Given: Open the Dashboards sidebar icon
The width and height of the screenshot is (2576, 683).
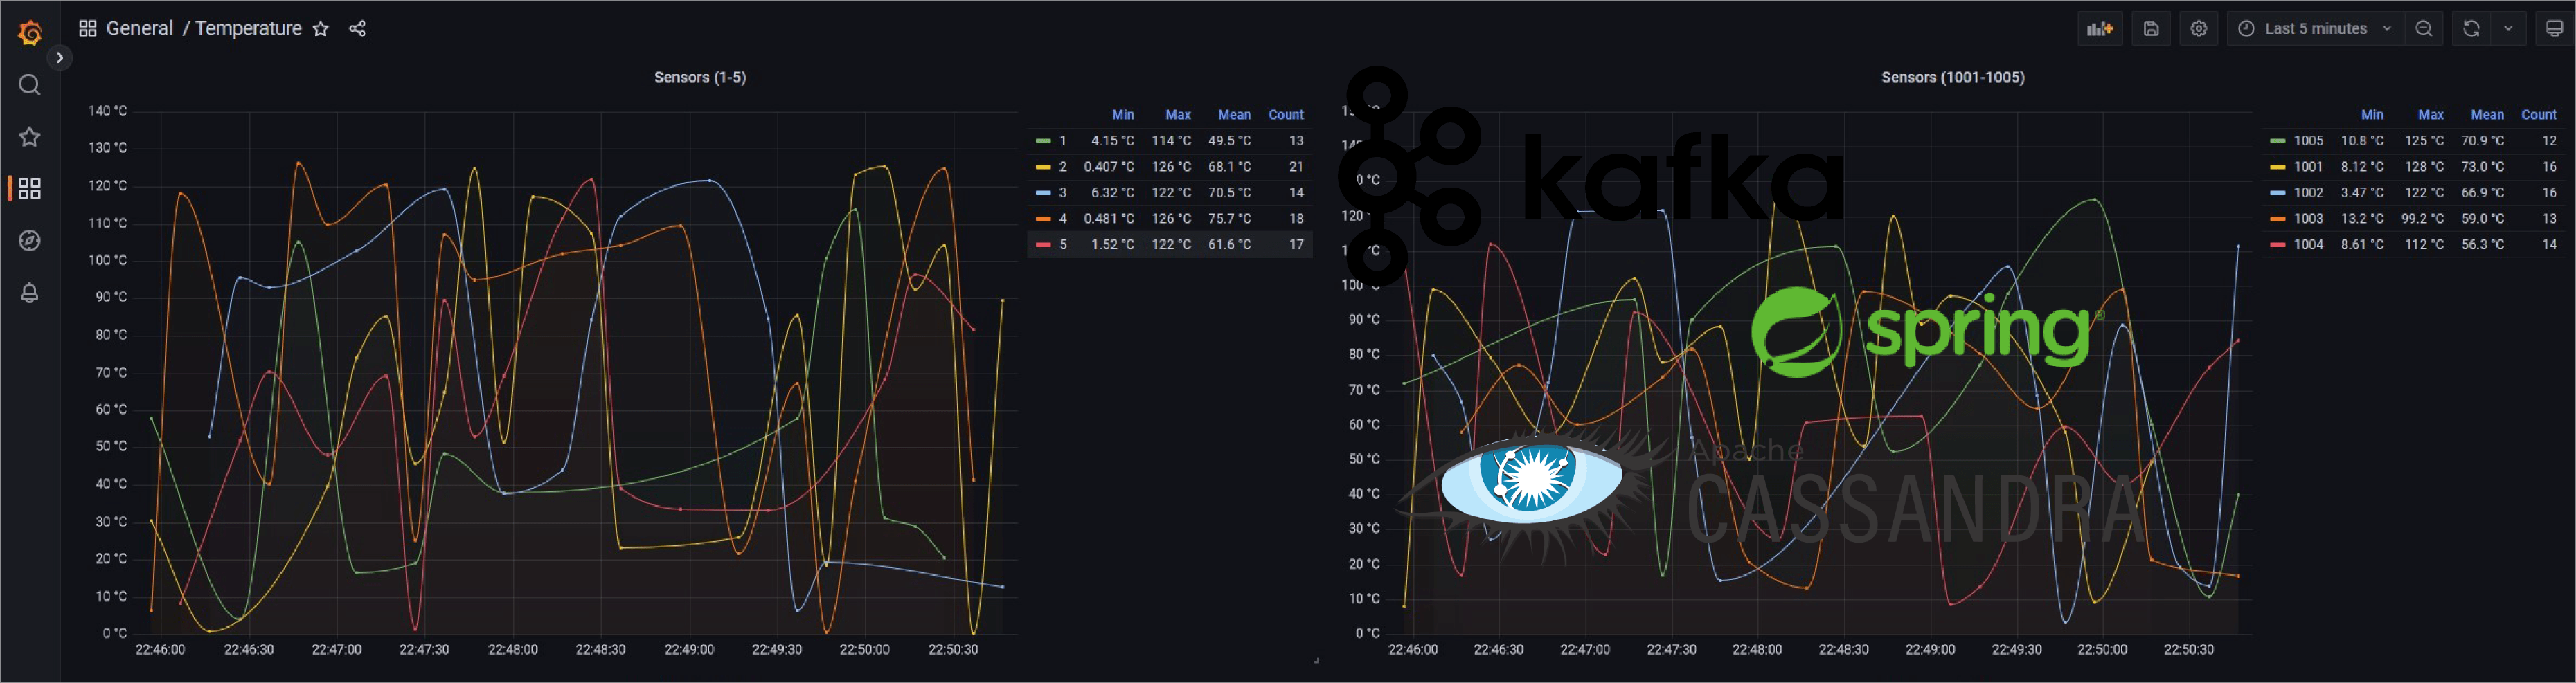Looking at the screenshot, I should coord(30,188).
